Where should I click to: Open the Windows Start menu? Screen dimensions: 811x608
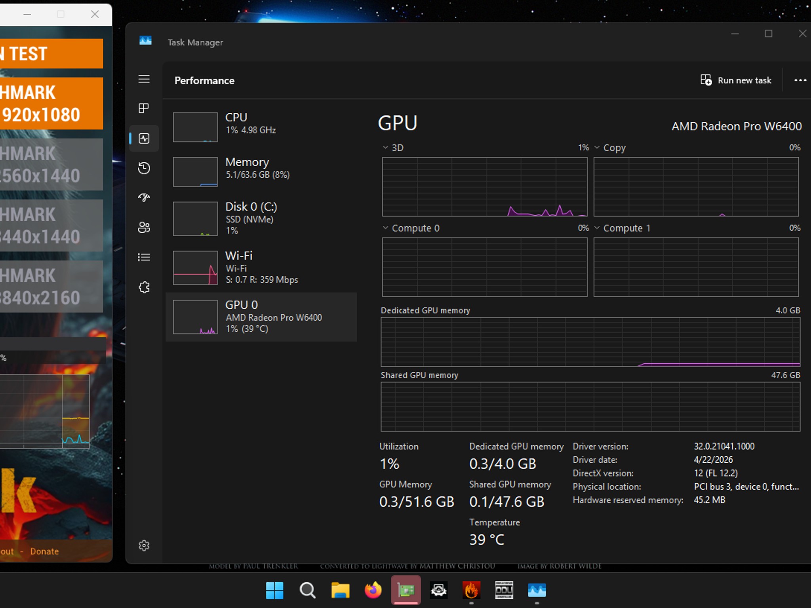tap(274, 591)
